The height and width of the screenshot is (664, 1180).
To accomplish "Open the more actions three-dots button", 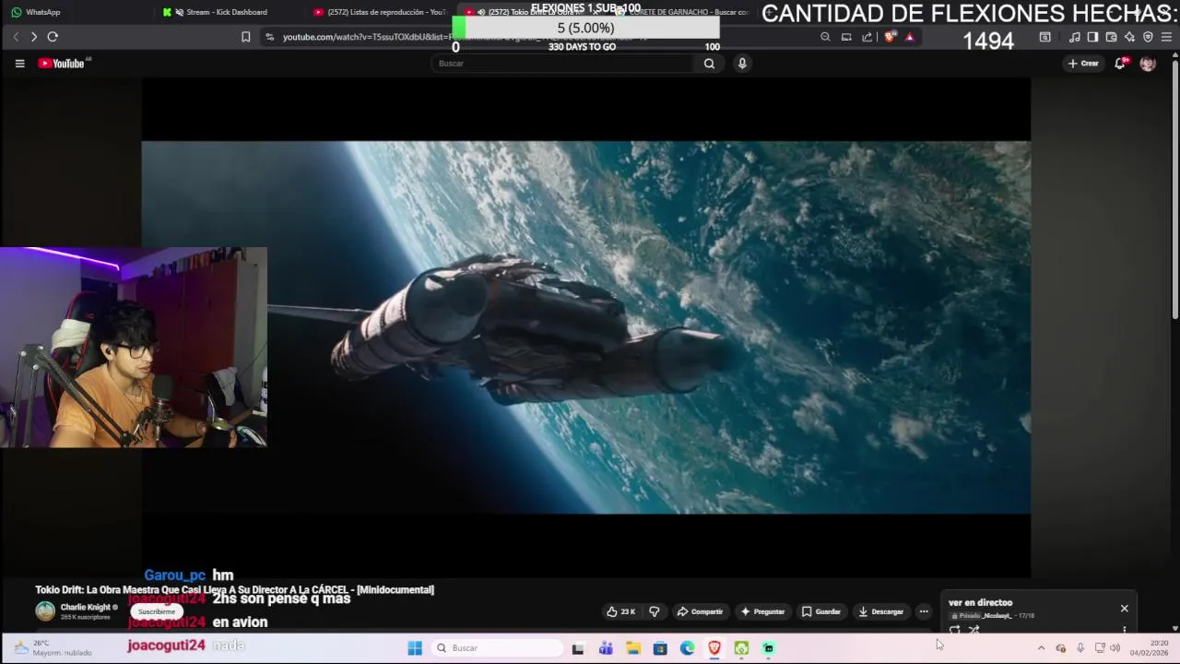I will point(924,611).
